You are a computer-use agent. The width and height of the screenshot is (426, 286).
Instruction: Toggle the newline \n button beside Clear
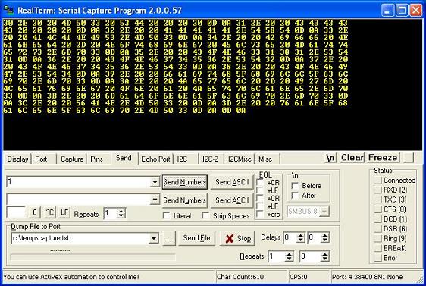[x=330, y=158]
